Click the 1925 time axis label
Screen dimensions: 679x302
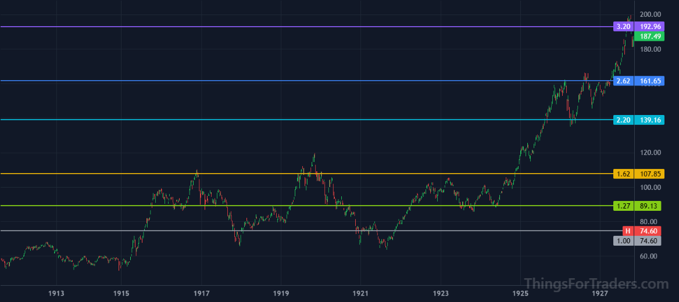coord(520,294)
